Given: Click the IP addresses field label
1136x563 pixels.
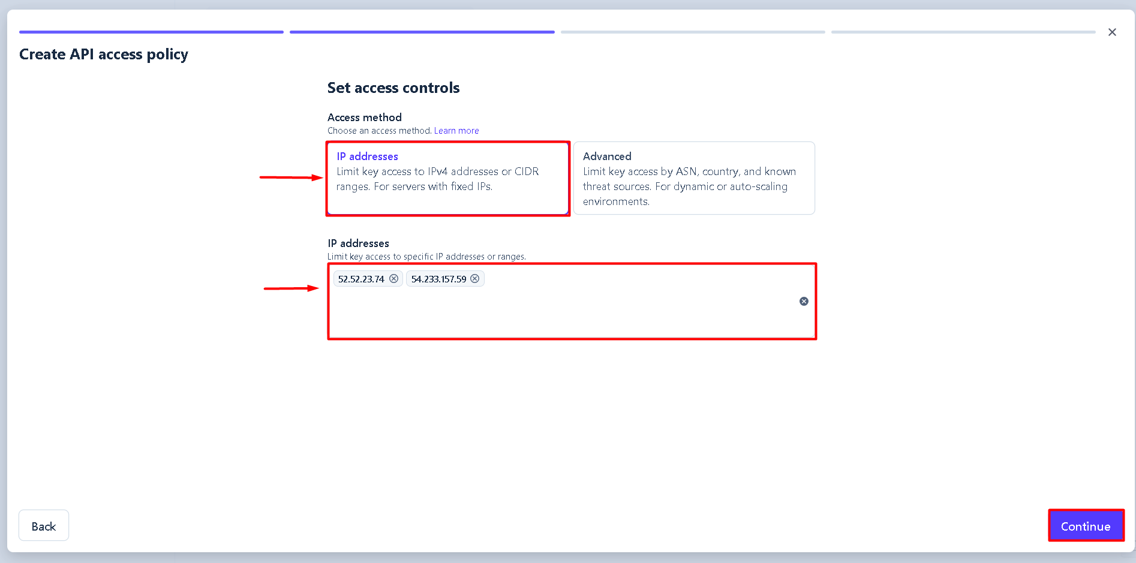Looking at the screenshot, I should 358,243.
